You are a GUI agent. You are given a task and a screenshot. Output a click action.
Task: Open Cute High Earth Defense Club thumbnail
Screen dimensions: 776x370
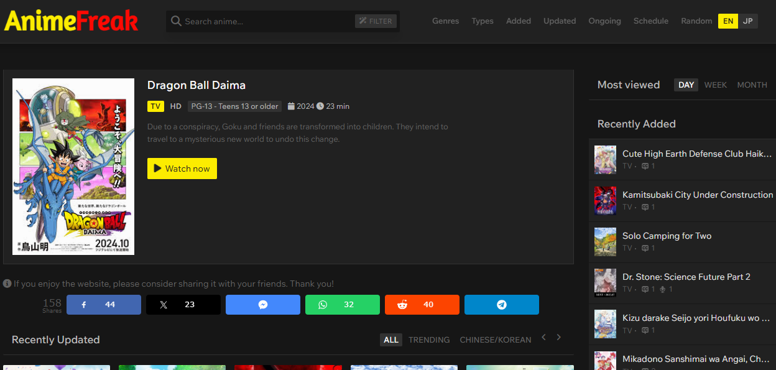coord(605,159)
